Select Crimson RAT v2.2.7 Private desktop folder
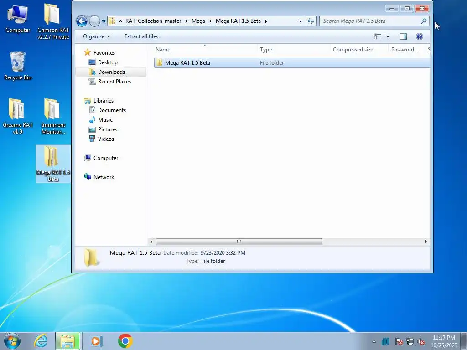This screenshot has height=350, width=467. pyautogui.click(x=53, y=21)
